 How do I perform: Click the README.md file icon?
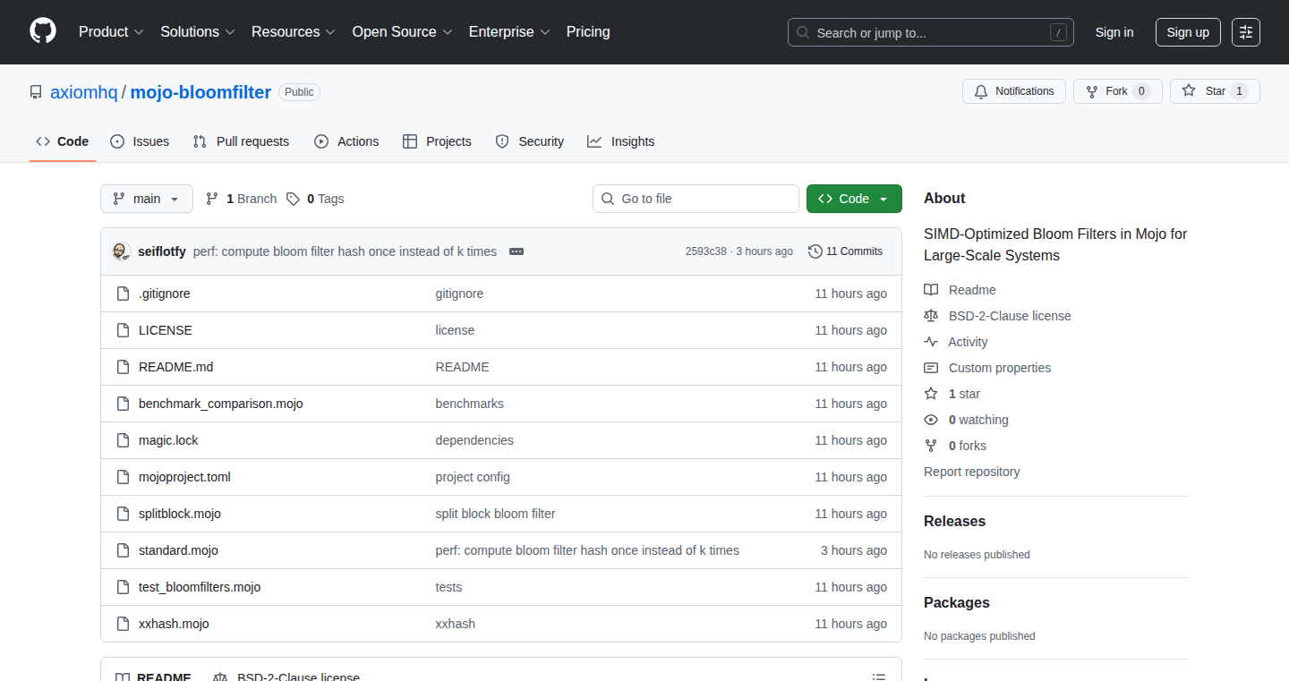(x=124, y=367)
